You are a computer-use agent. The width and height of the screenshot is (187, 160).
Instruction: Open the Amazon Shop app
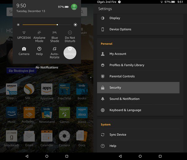(x=12, y=92)
